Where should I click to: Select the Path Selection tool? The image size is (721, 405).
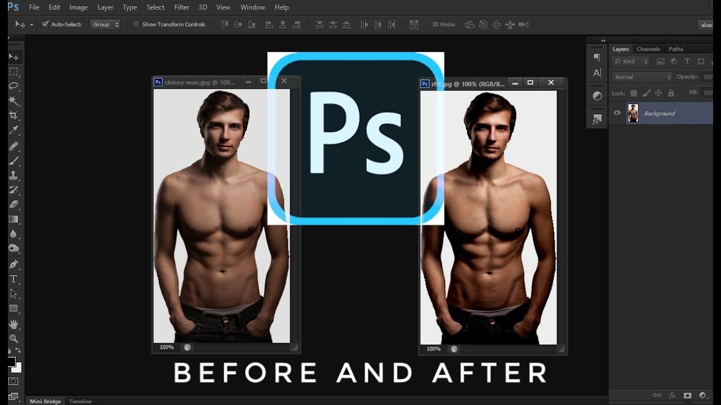tap(14, 294)
